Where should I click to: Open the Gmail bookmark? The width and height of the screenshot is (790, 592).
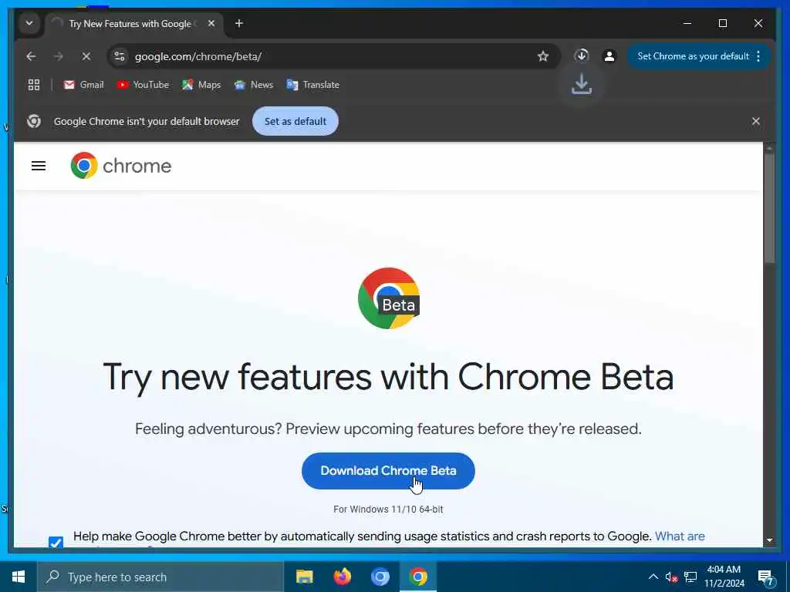coord(83,85)
